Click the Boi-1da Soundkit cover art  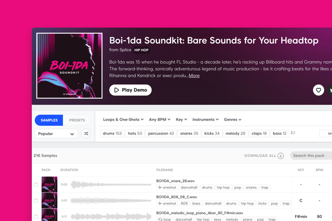click(69, 65)
